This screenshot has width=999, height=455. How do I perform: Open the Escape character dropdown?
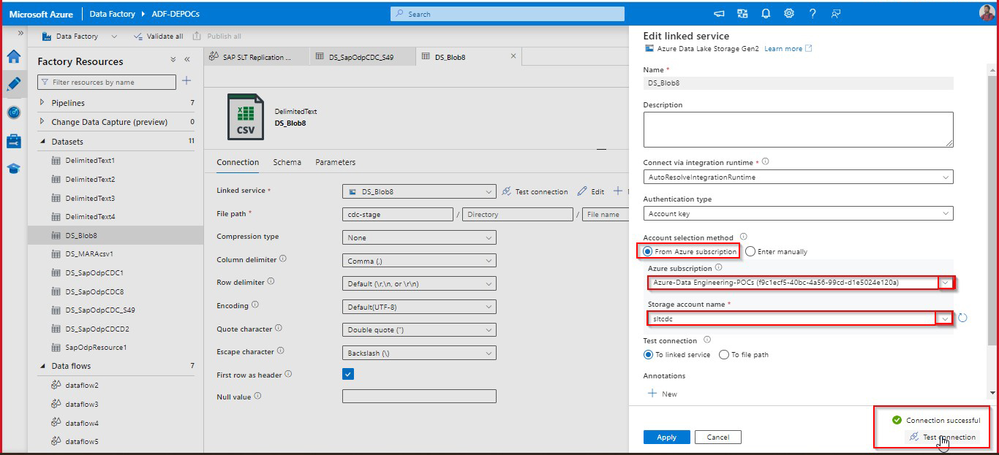(x=419, y=353)
